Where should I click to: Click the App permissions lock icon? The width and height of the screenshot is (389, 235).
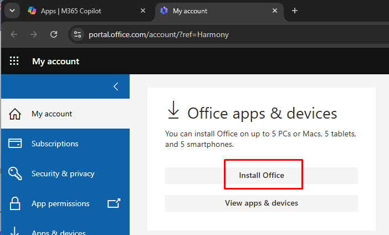15,203
